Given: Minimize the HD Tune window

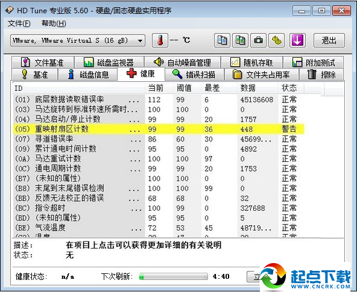Looking at the screenshot, I should click(302, 10).
